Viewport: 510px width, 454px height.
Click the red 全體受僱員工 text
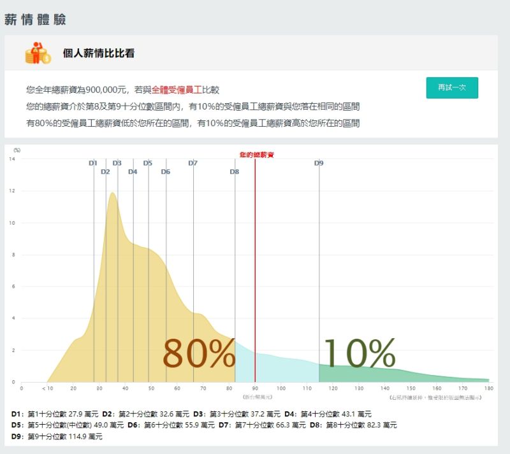[177, 90]
